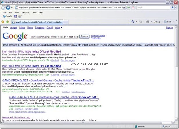Open the Page command menu
This screenshot has height=129, width=179.
click(x=158, y=22)
